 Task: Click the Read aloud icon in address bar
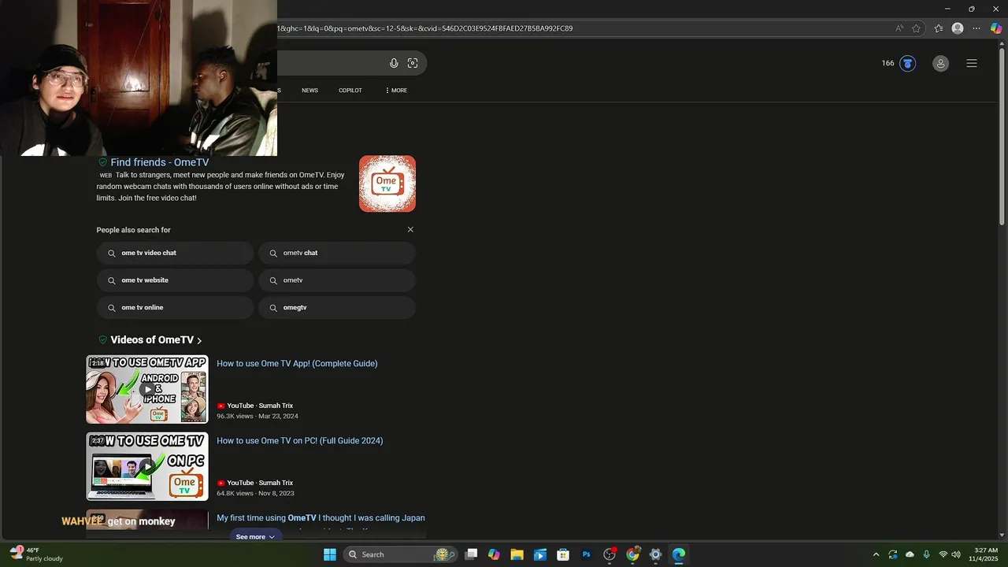pos(899,28)
